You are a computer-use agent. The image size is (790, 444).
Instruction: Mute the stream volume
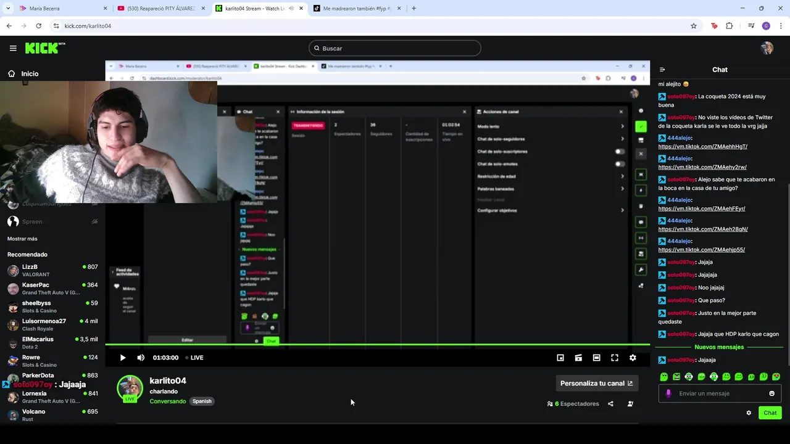click(x=141, y=358)
